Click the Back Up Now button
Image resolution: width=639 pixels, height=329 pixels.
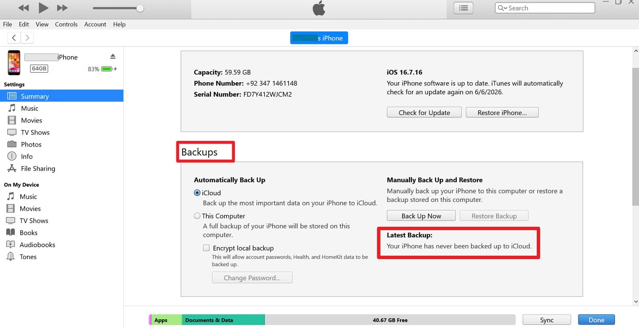pos(421,216)
